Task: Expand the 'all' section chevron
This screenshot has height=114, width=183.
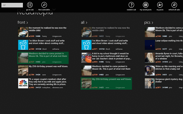Action: [x=86, y=23]
